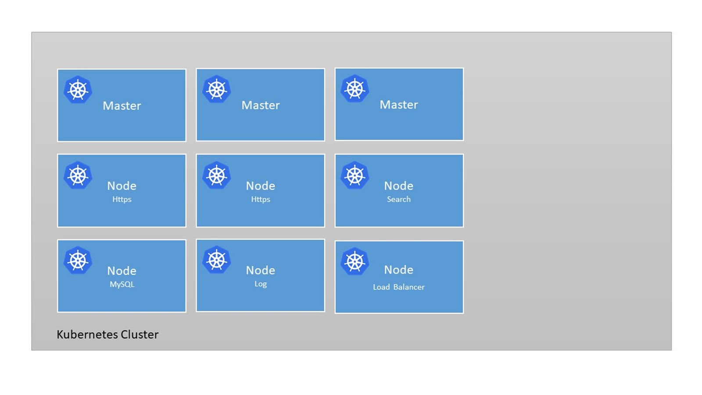
Task: Select the "Node" title above Log
Action: (x=261, y=270)
